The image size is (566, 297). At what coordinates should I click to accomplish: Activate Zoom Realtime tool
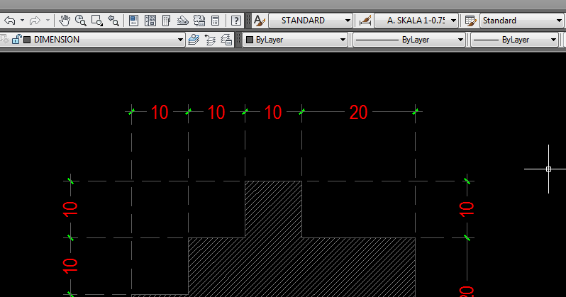(x=80, y=21)
